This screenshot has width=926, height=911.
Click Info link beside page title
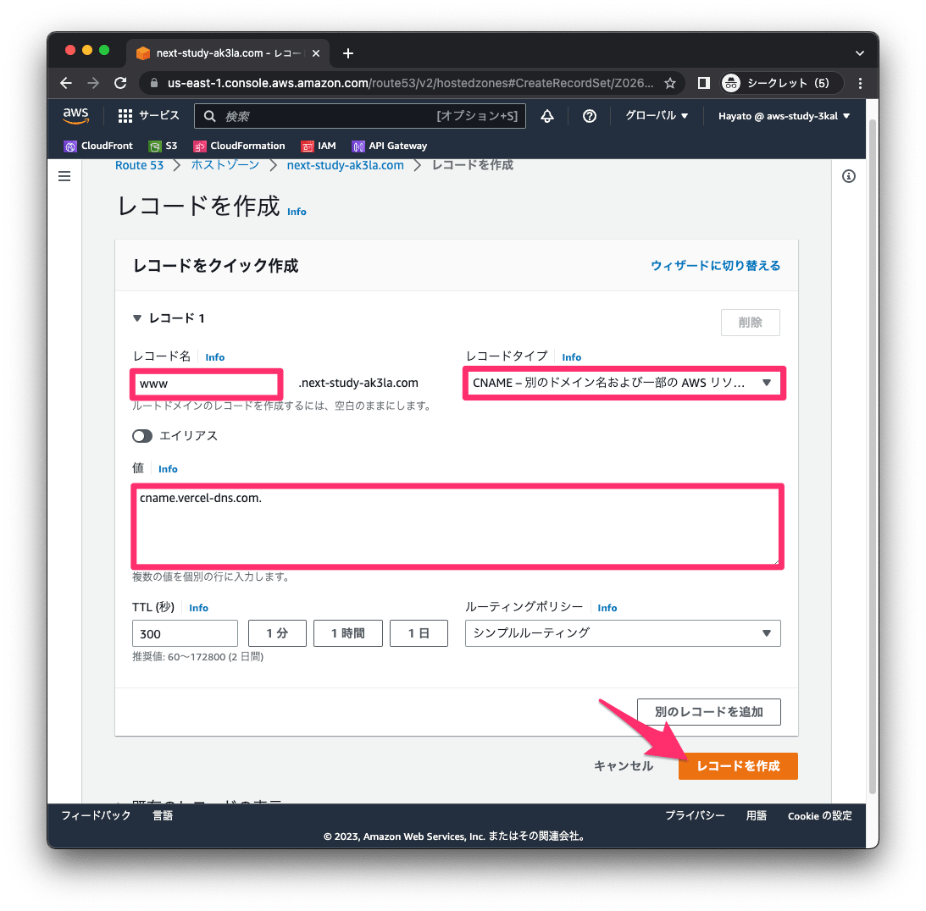click(297, 212)
